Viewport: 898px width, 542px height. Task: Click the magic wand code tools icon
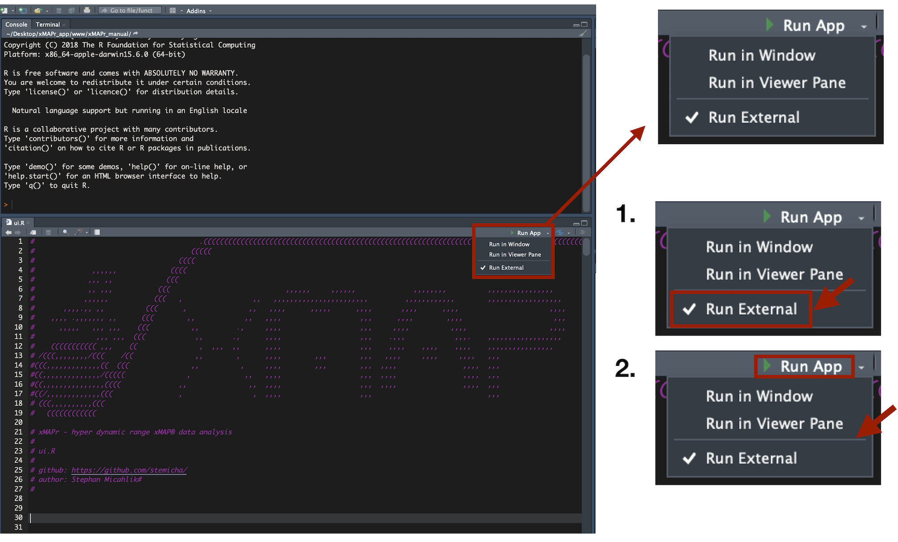coord(79,232)
